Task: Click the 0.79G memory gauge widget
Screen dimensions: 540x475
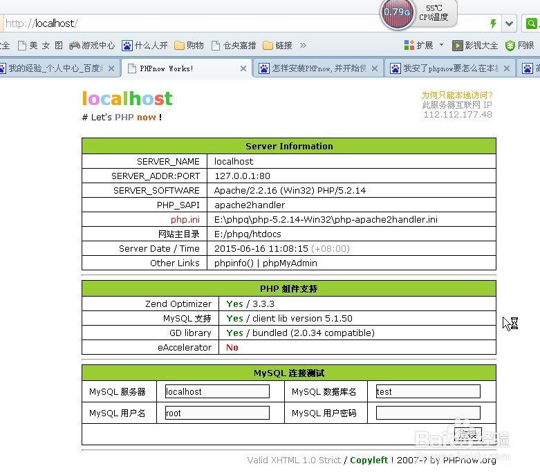Action: click(x=397, y=12)
